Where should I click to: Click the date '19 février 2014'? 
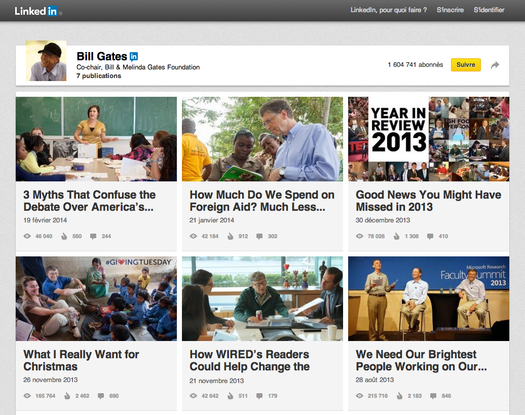tap(45, 220)
